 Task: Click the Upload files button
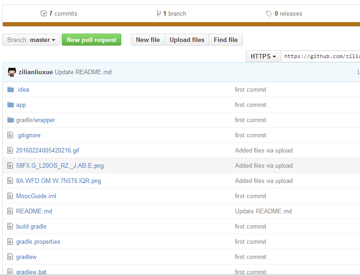coord(187,40)
